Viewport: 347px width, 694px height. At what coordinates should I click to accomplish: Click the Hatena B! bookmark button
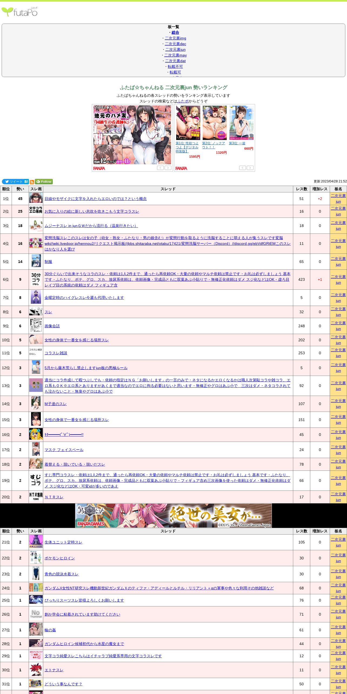pos(26,182)
